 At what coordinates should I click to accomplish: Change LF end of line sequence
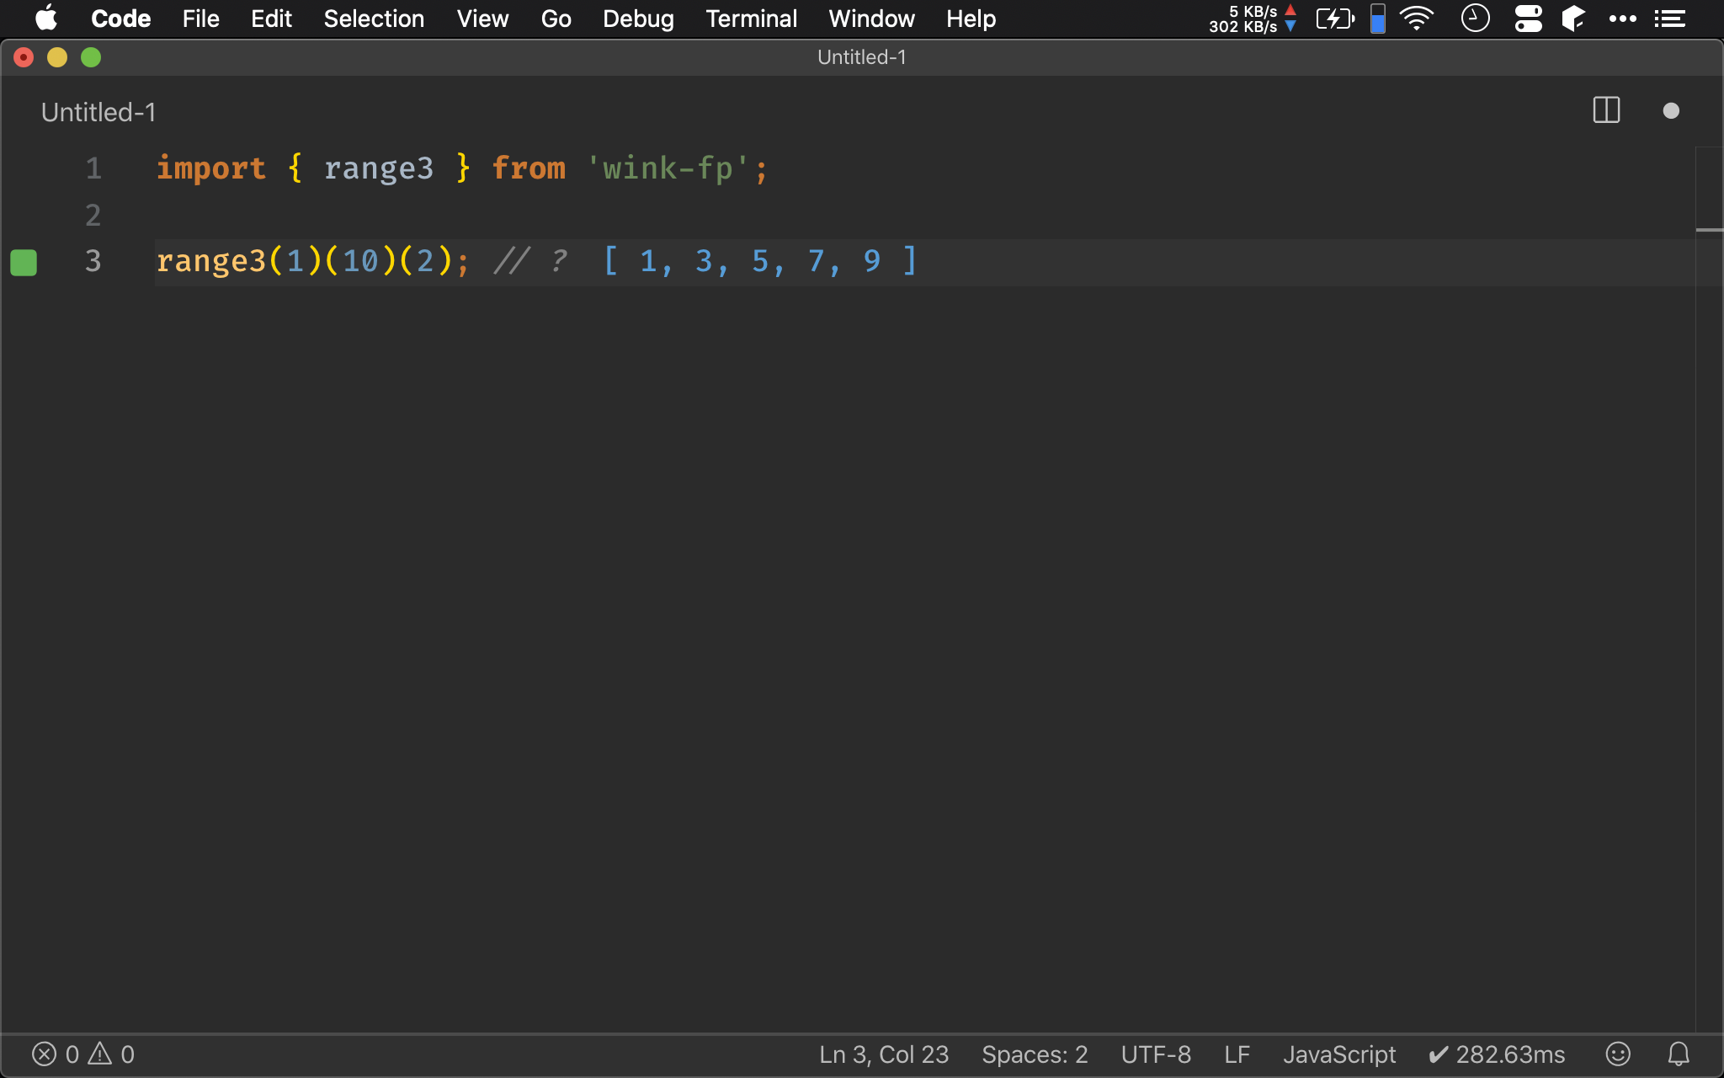click(1237, 1054)
